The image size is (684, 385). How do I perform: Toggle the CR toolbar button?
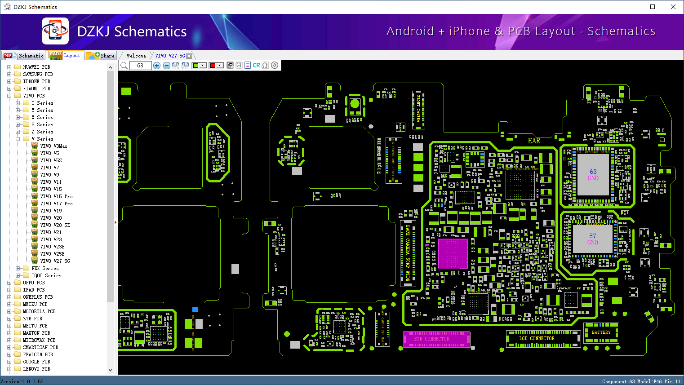click(256, 66)
